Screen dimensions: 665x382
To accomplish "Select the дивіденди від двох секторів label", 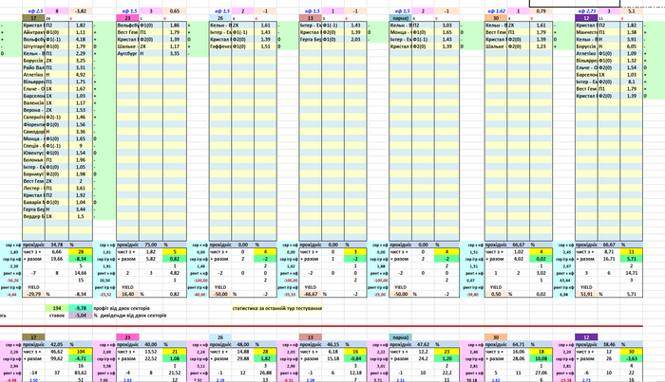I will (x=133, y=315).
